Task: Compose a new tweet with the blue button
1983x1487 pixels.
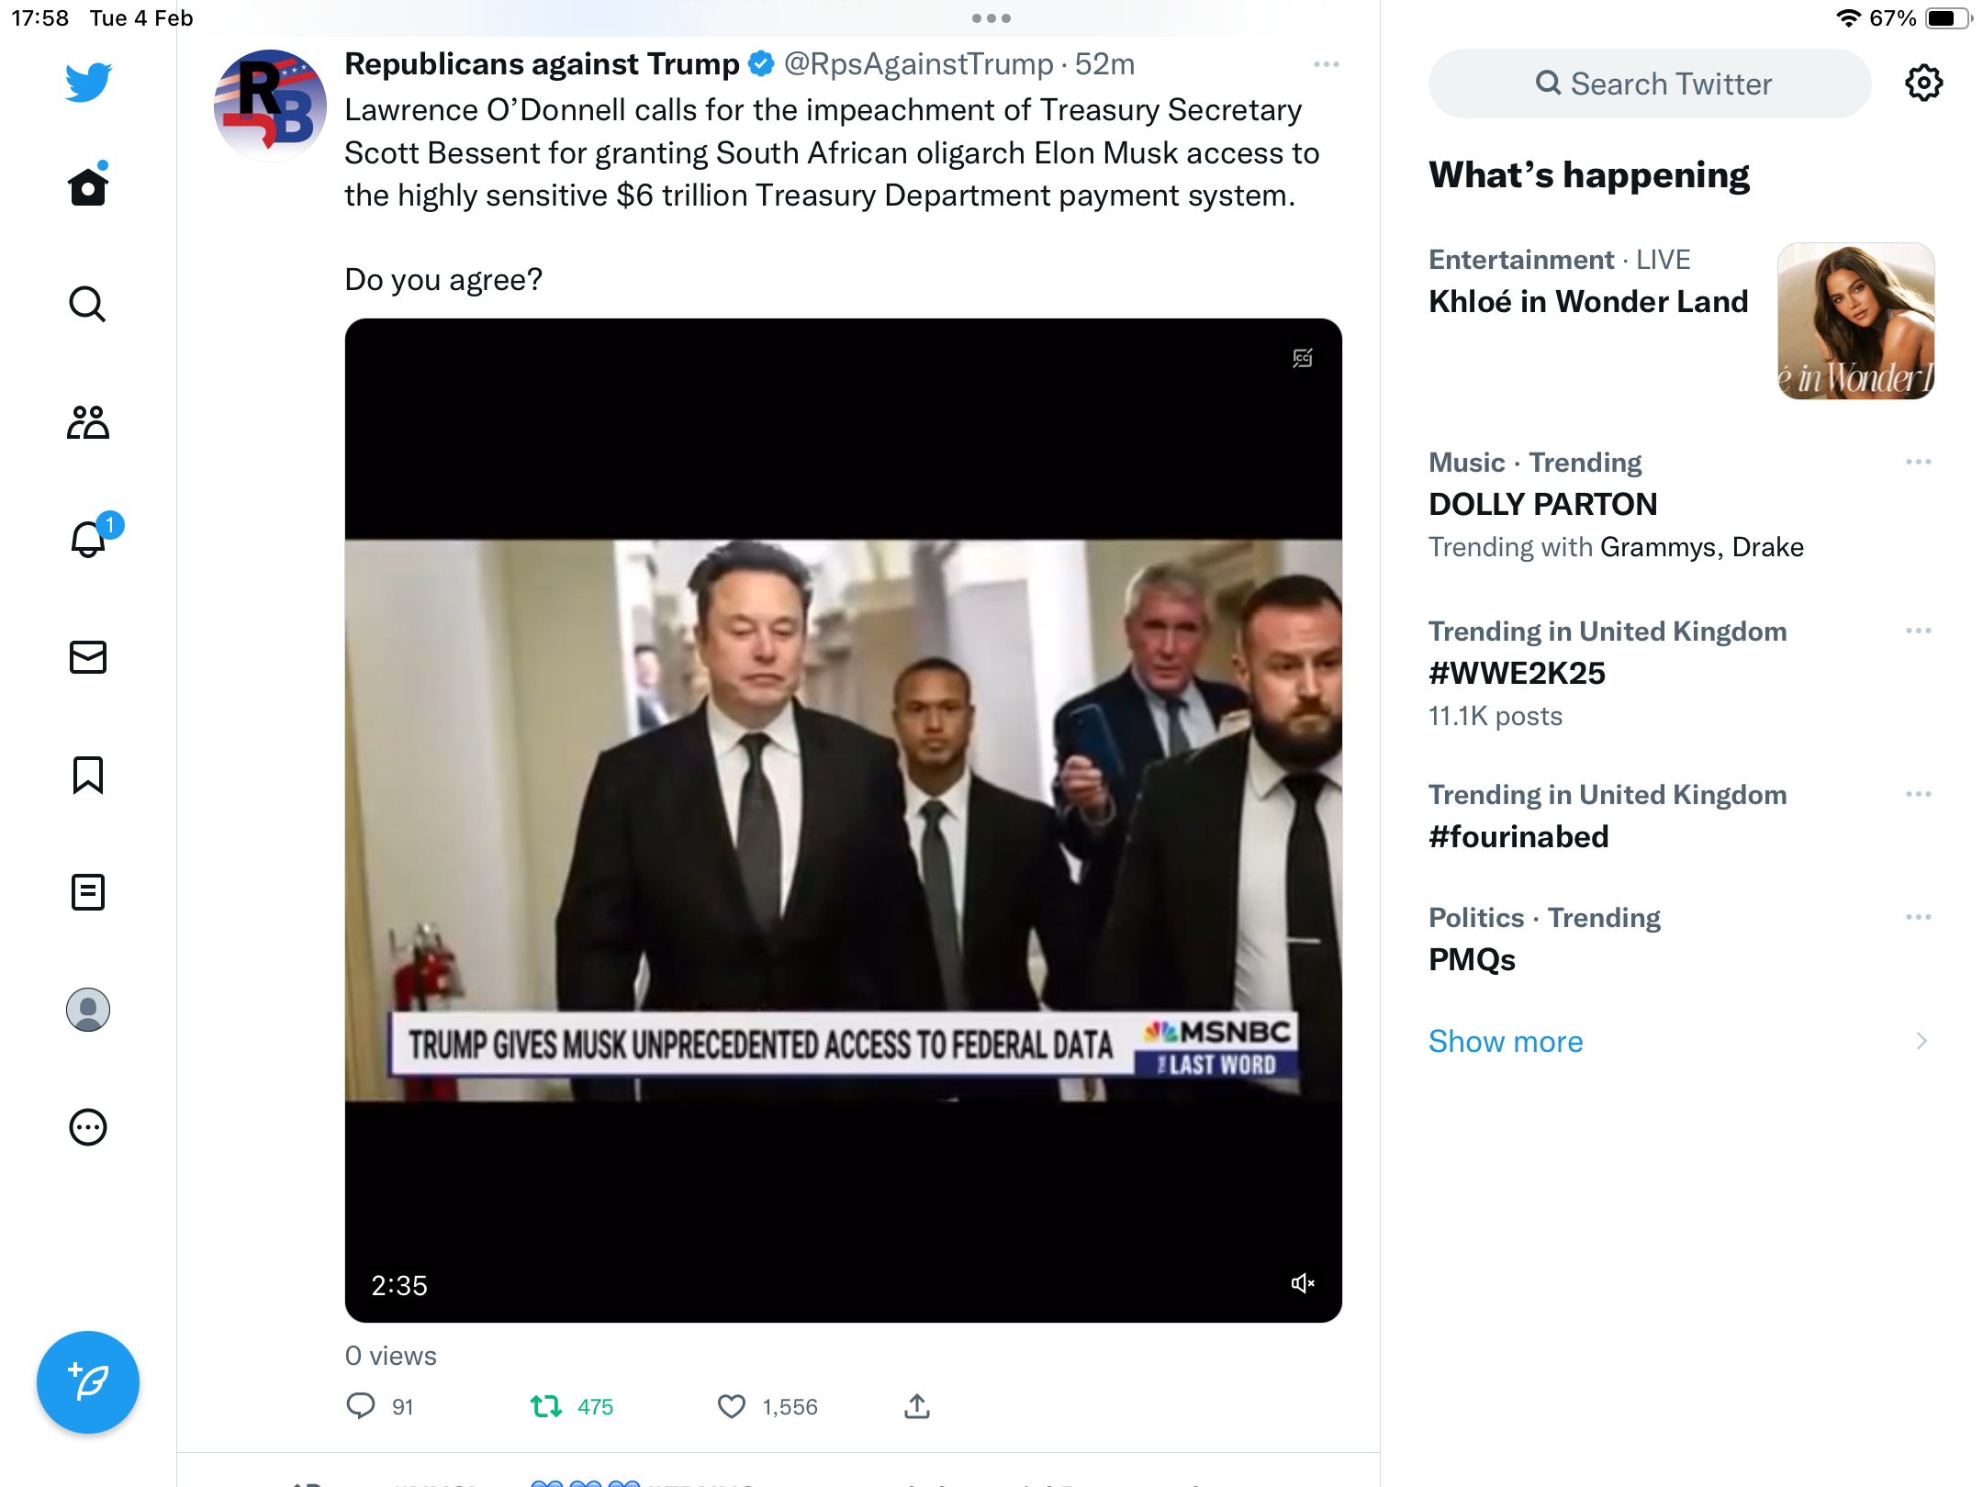Action: [x=88, y=1382]
